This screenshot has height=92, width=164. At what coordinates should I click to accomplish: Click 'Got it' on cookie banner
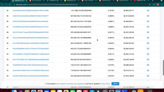(x=115, y=84)
